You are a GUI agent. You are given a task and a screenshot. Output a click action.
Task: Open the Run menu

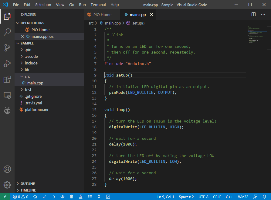tap(82, 5)
